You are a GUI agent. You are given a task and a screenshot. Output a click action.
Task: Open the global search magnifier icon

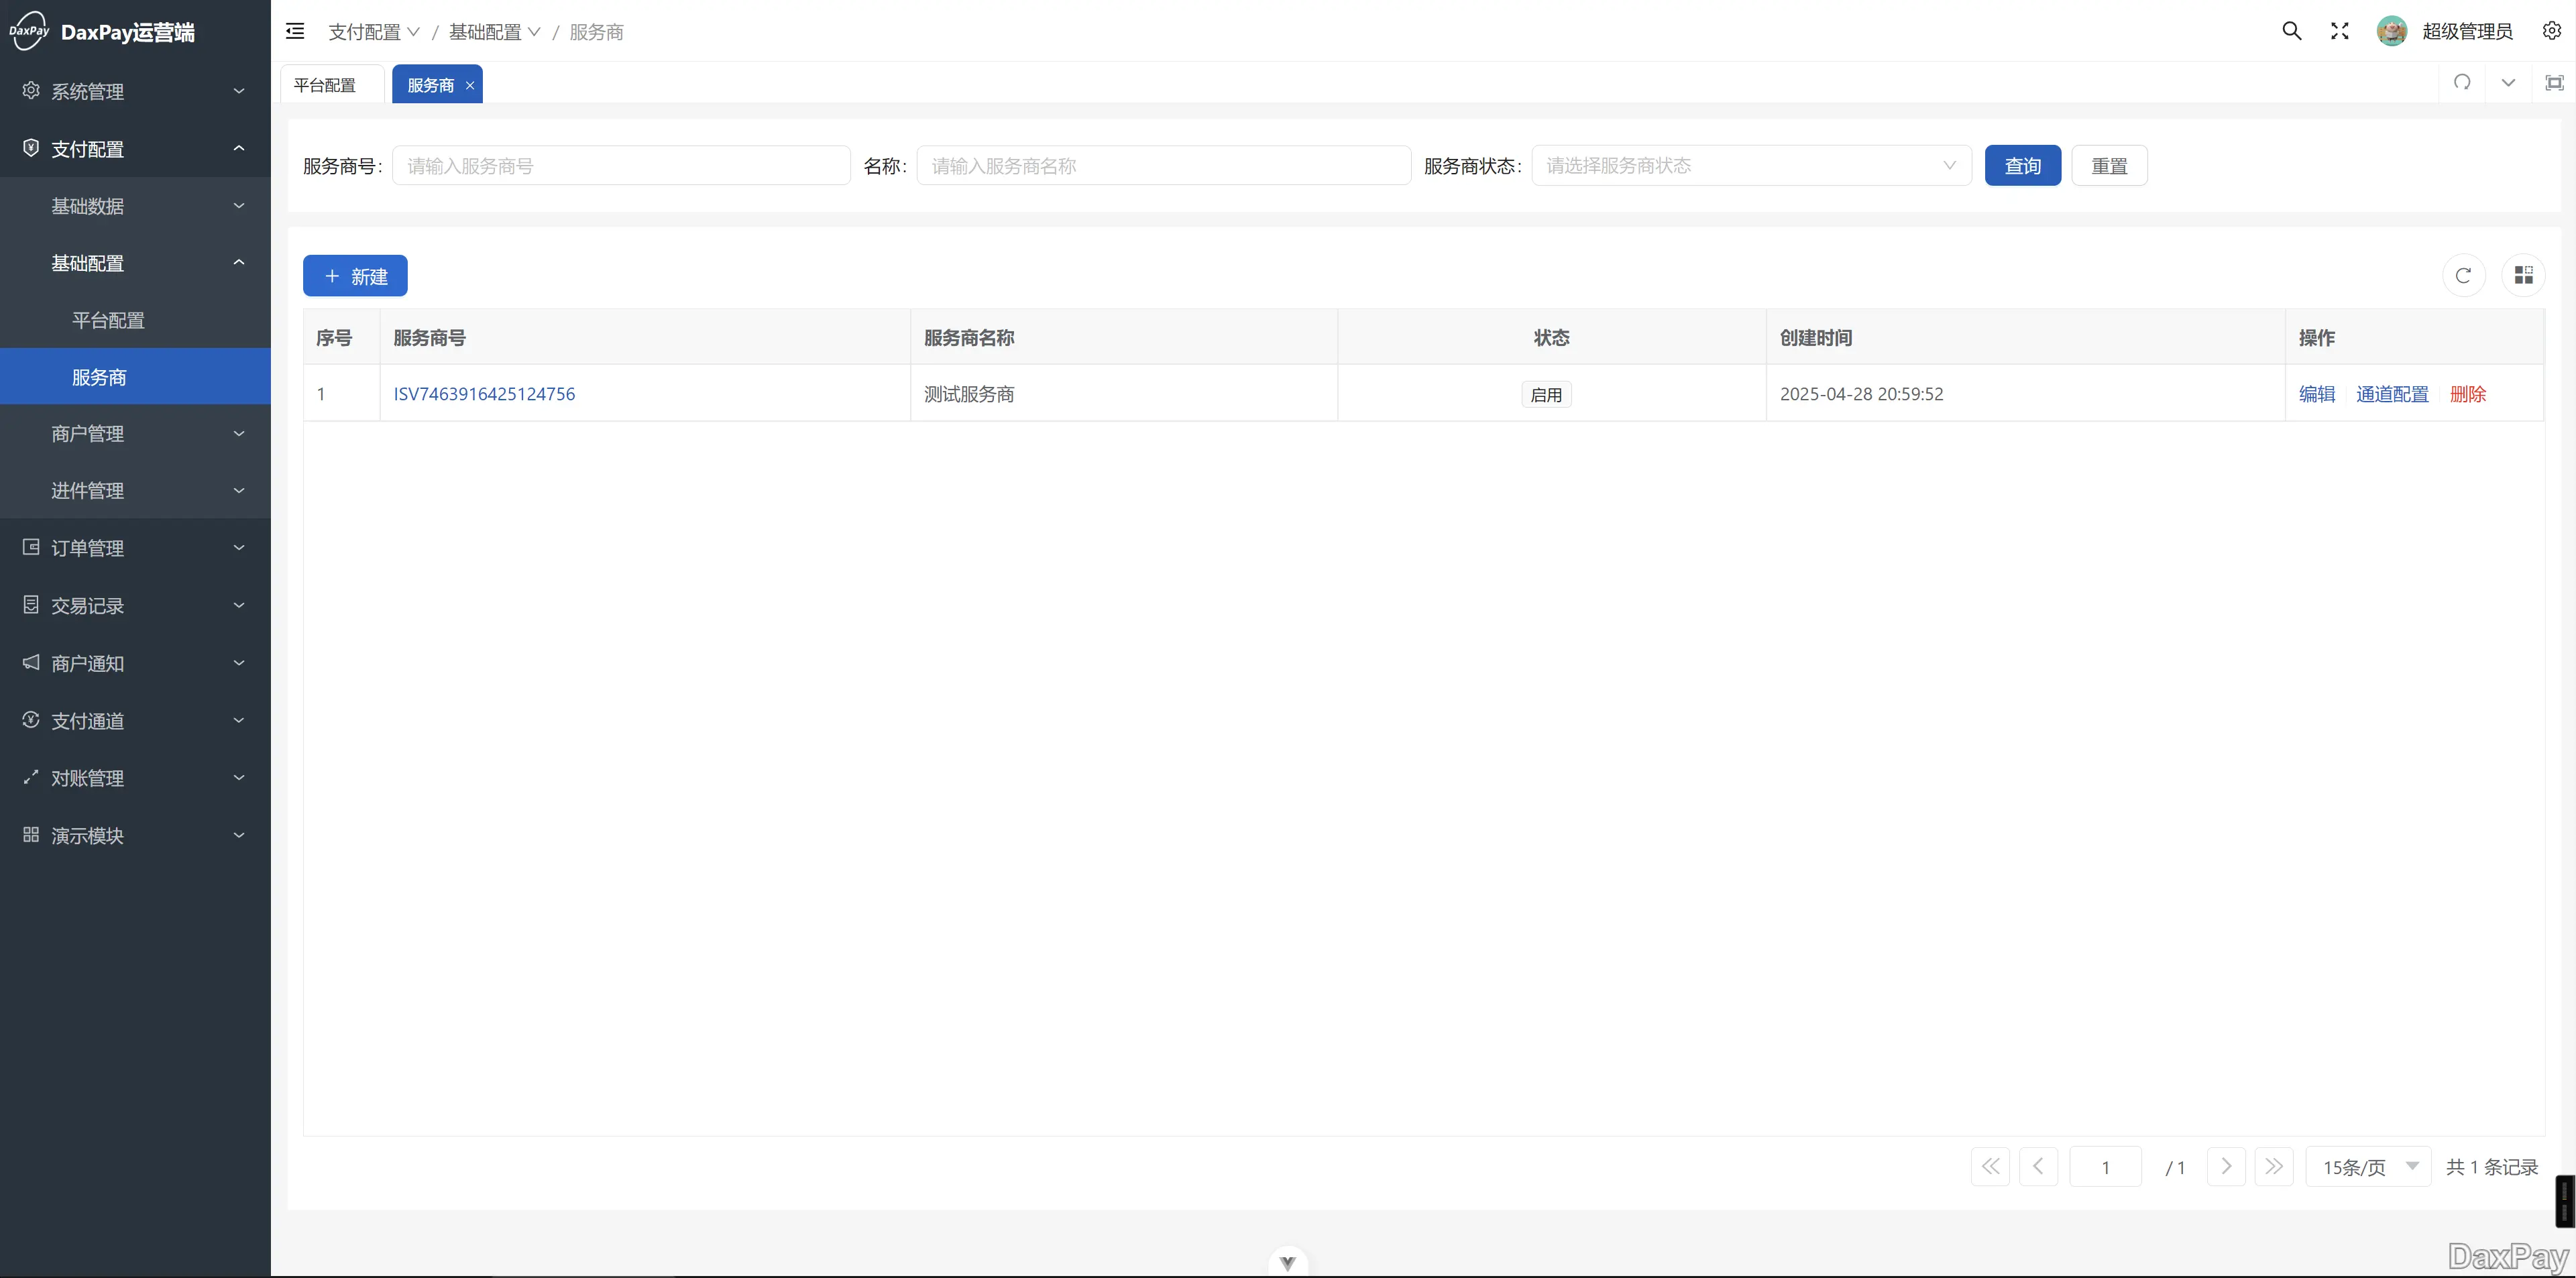(x=2291, y=32)
